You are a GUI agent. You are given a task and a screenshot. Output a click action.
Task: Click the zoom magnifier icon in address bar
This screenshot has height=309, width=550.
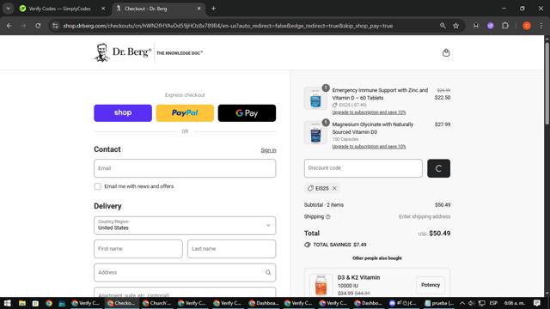coord(443,26)
